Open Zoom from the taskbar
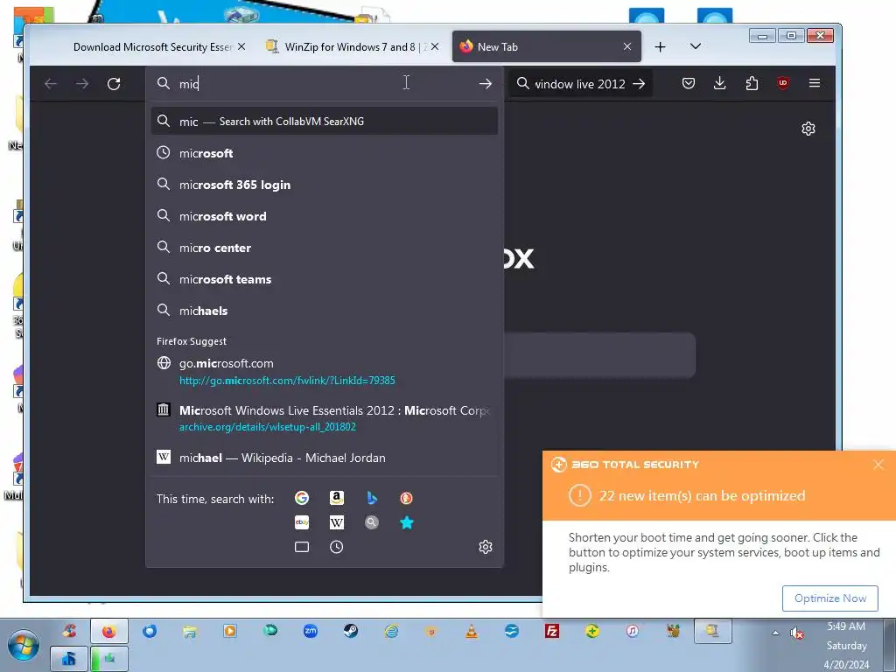This screenshot has width=896, height=672. coord(311,631)
